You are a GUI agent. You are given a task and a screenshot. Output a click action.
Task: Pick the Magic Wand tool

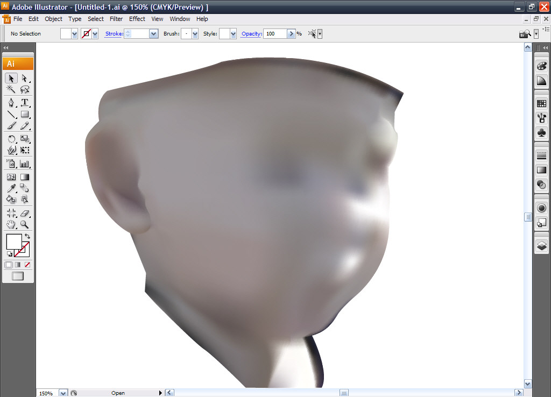11,90
